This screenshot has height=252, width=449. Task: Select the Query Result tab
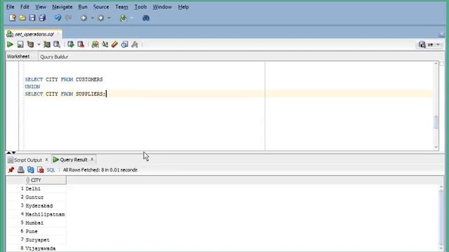74,160
